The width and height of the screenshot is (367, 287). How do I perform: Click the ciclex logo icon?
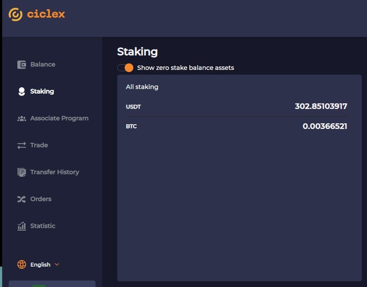click(16, 14)
